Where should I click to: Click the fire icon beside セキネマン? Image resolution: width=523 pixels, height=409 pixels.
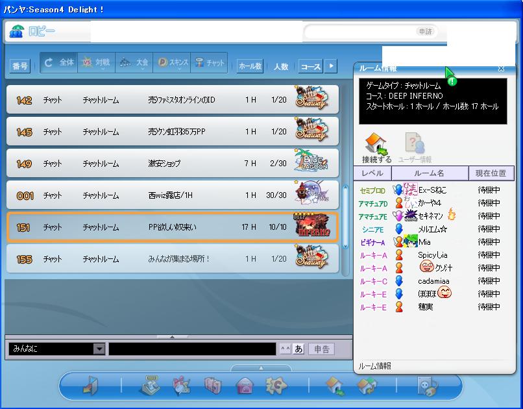click(452, 214)
